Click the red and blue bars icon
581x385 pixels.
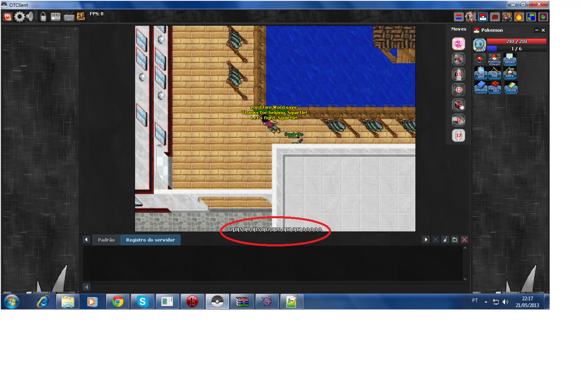(x=459, y=17)
